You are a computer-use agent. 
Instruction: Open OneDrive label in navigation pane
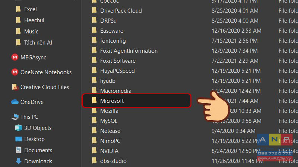tap(32, 102)
